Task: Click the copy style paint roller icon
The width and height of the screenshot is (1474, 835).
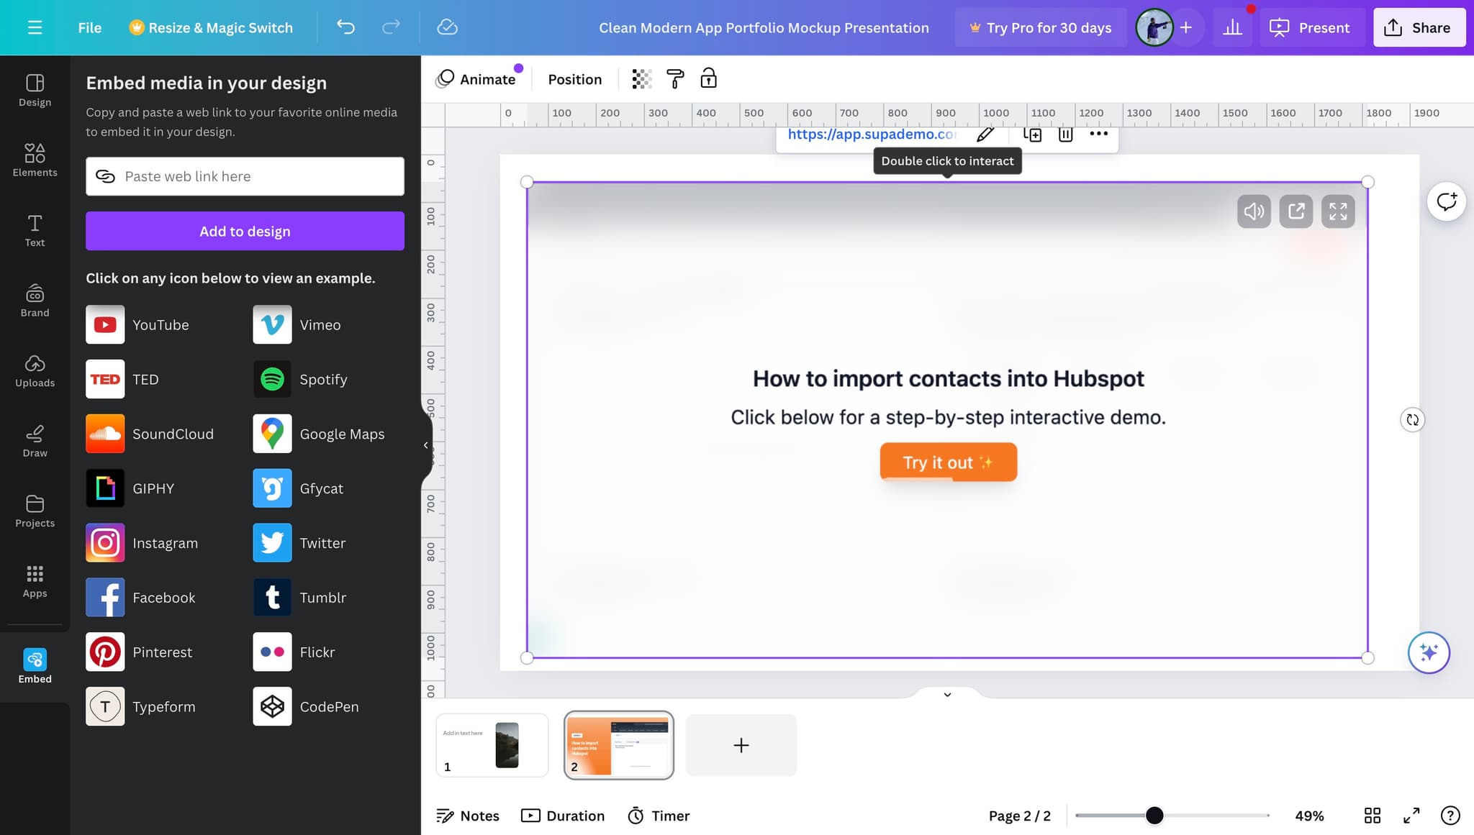Action: (x=675, y=79)
